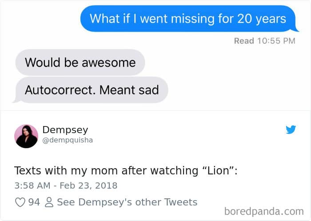Tap the 10:55 PM read time
The image size is (311, 221).
pos(276,41)
